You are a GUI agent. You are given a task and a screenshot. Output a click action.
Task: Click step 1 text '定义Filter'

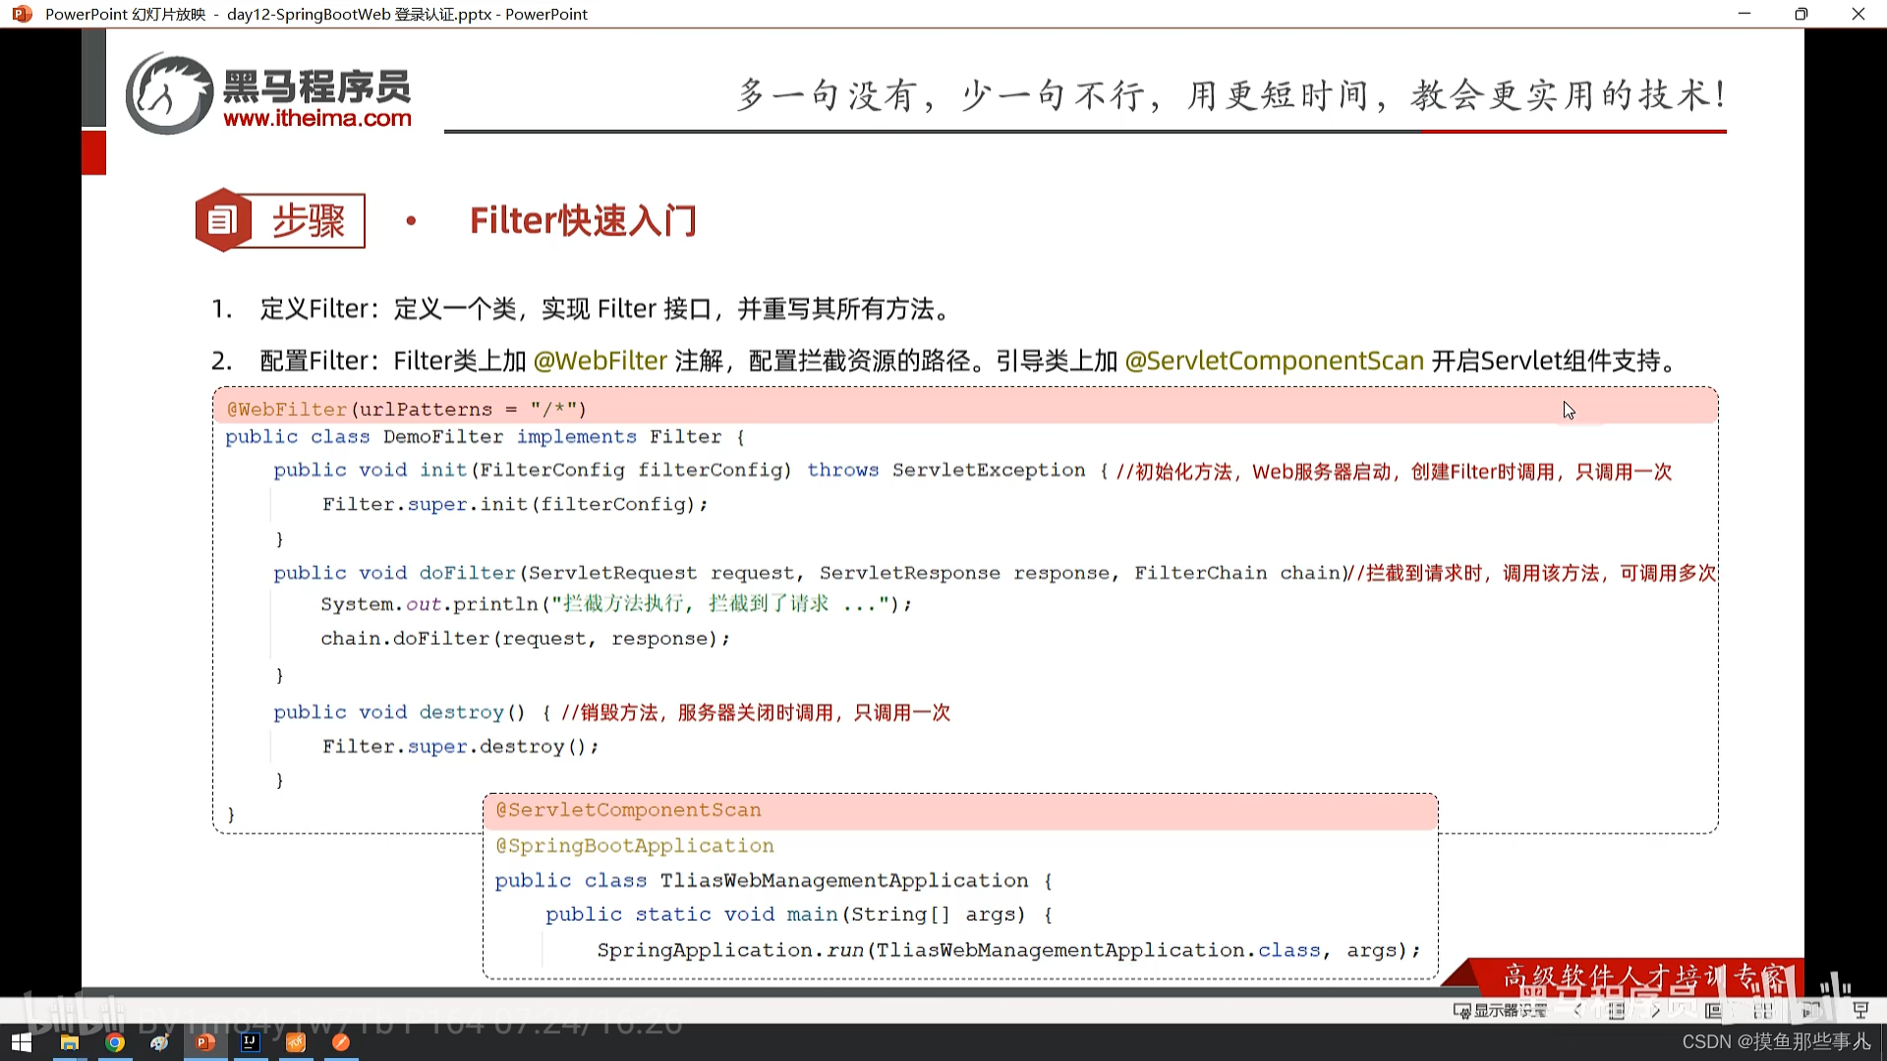click(x=314, y=308)
